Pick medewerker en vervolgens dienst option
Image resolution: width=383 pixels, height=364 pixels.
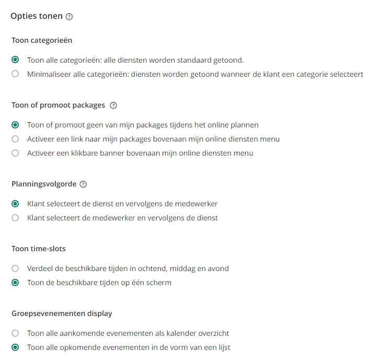[x=15, y=218]
